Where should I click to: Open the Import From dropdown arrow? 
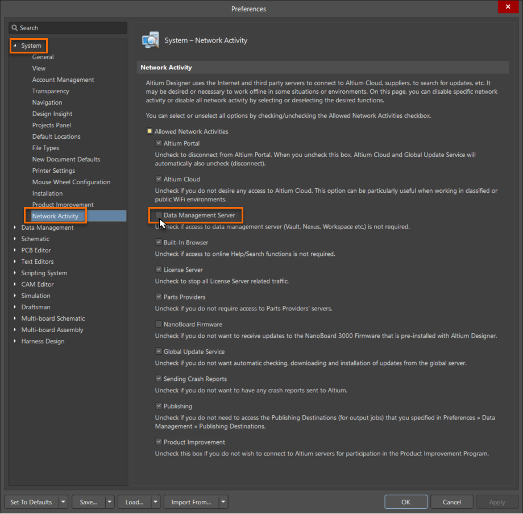[223, 501]
